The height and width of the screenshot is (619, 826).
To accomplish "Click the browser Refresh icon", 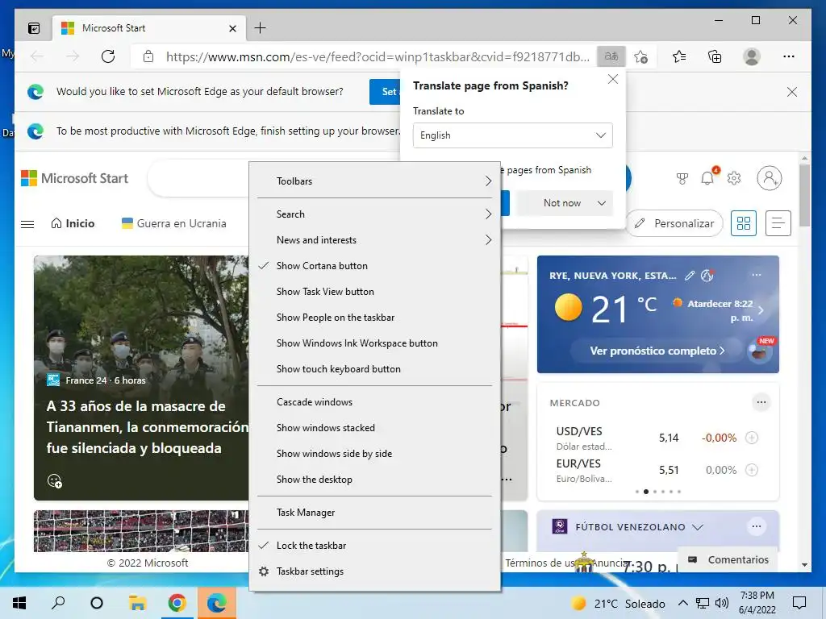I will [108, 56].
